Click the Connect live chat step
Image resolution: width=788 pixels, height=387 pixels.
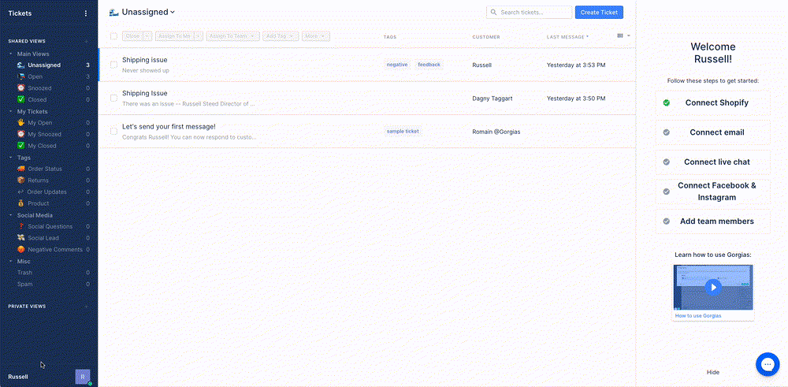(x=712, y=162)
